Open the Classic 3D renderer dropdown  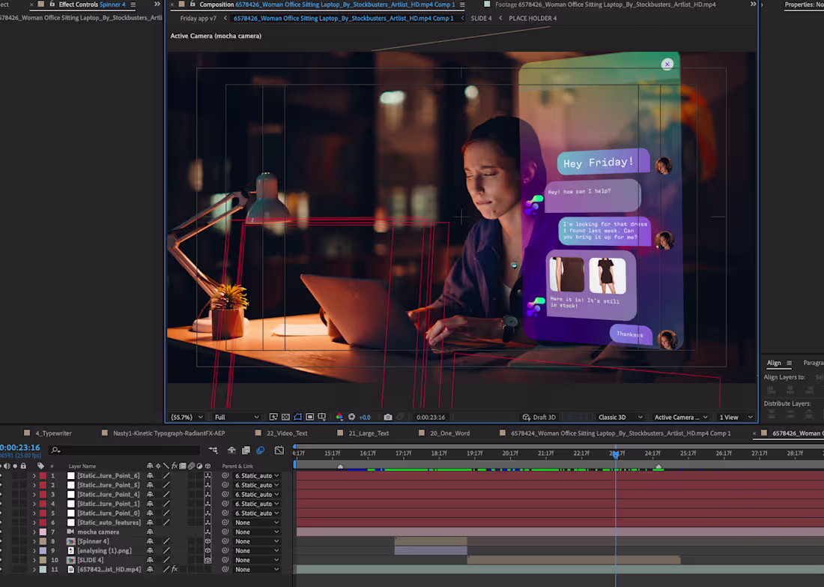[x=618, y=417]
